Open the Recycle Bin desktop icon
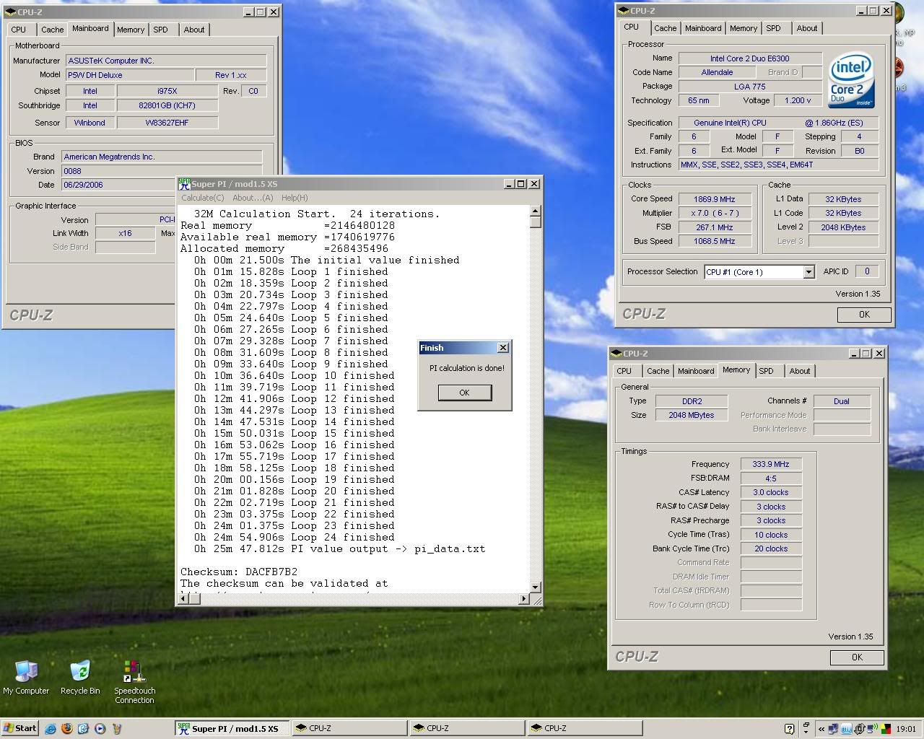 80,677
